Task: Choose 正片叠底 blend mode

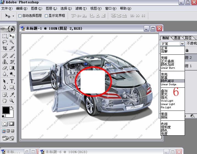Action: [168, 61]
